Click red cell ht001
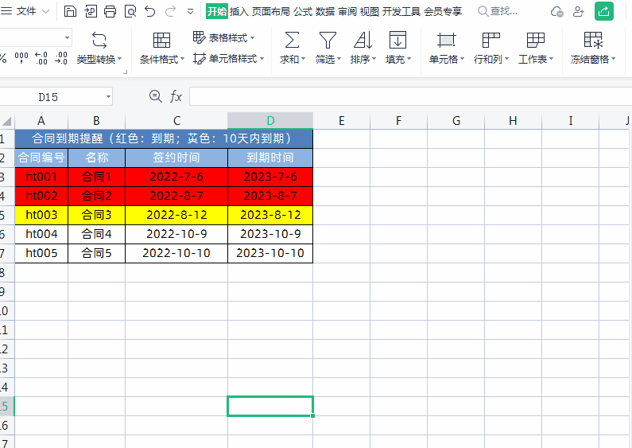This screenshot has height=448, width=632. point(41,177)
